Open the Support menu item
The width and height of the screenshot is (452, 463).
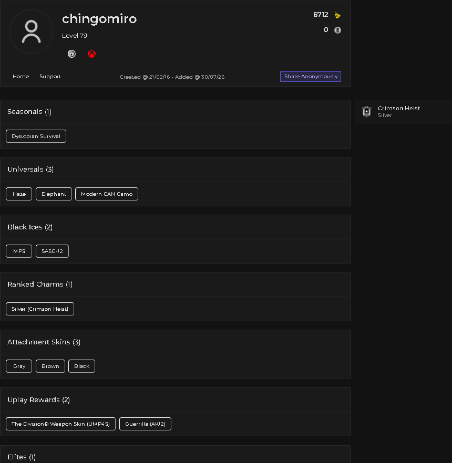tap(50, 77)
